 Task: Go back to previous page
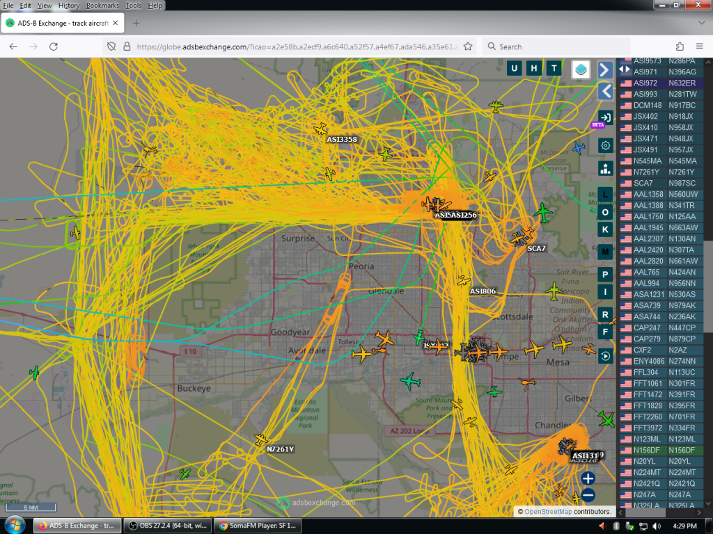[x=13, y=47]
